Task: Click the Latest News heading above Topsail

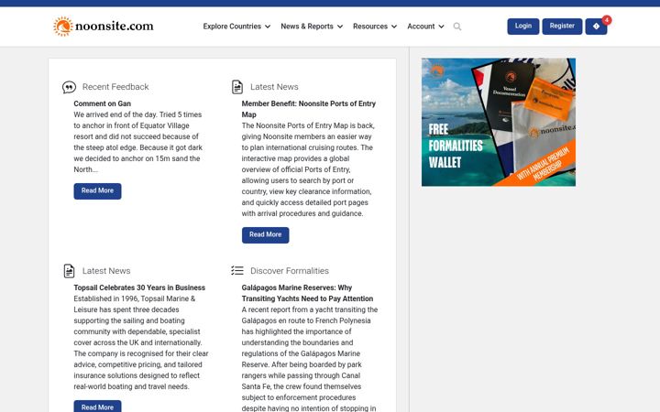Action: [106, 271]
